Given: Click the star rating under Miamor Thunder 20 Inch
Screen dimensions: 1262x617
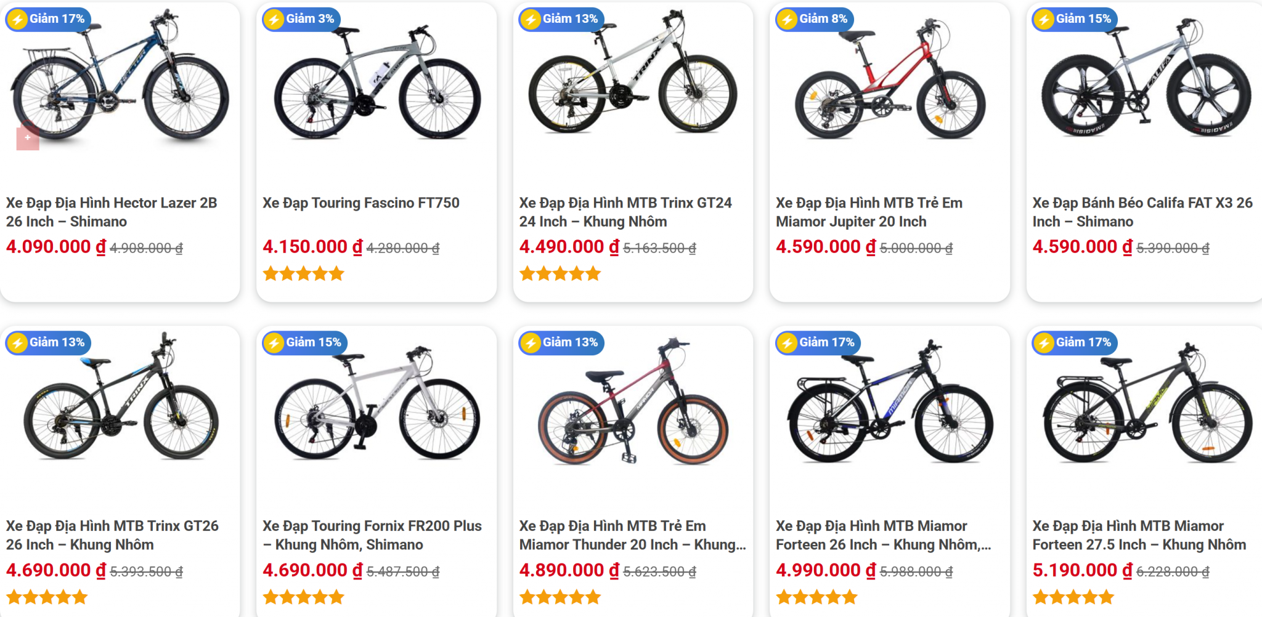Looking at the screenshot, I should (x=560, y=597).
